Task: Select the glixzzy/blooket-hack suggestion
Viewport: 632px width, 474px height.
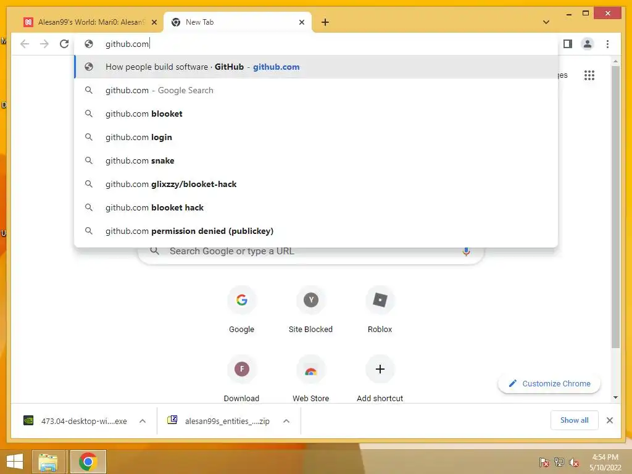Action: tap(317, 184)
